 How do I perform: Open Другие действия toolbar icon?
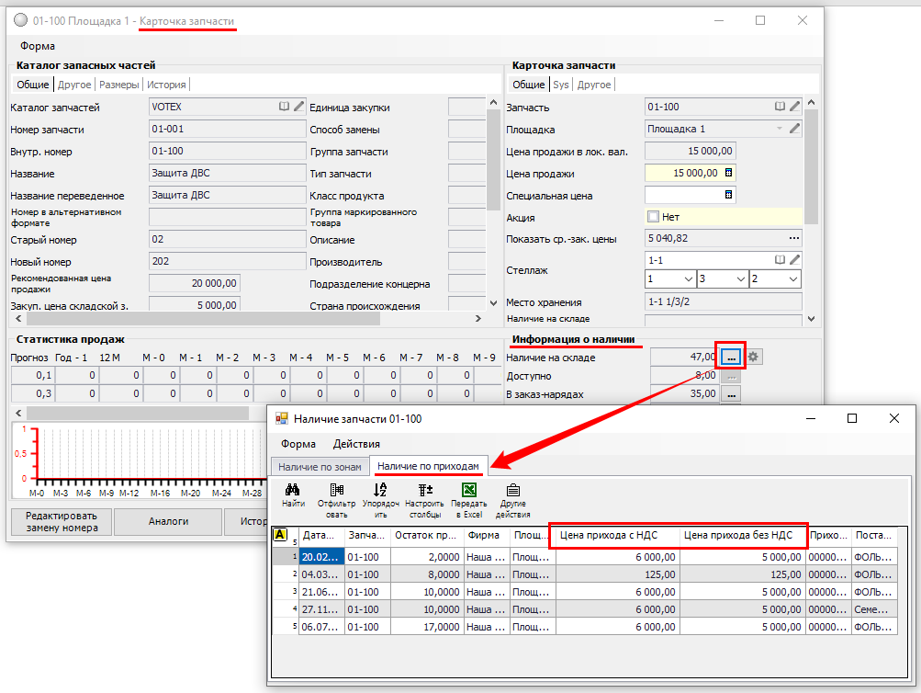(512, 490)
